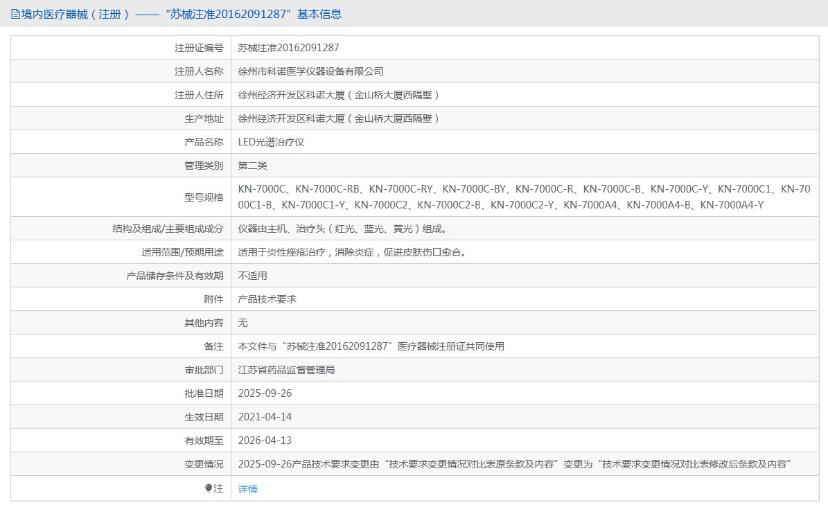The height and width of the screenshot is (507, 828).
Task: Click the 变更情况 label
Action: (x=204, y=464)
